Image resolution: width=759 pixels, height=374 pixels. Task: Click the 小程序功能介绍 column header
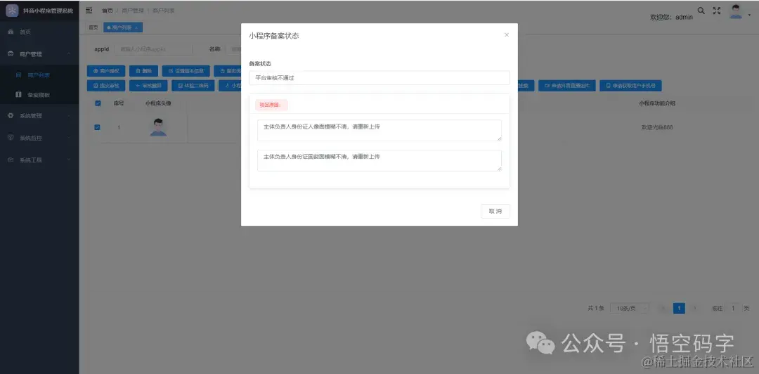tap(657, 103)
